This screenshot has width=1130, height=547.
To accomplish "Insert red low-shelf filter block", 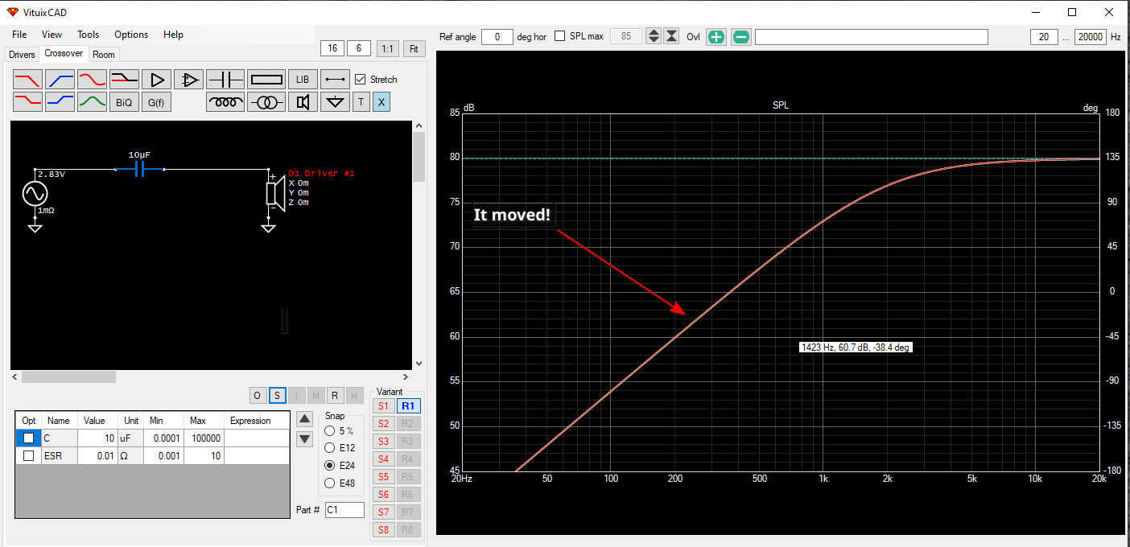I will (x=28, y=102).
